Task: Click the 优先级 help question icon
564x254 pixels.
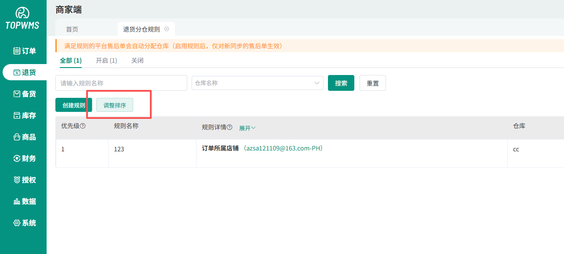Action: pos(83,126)
